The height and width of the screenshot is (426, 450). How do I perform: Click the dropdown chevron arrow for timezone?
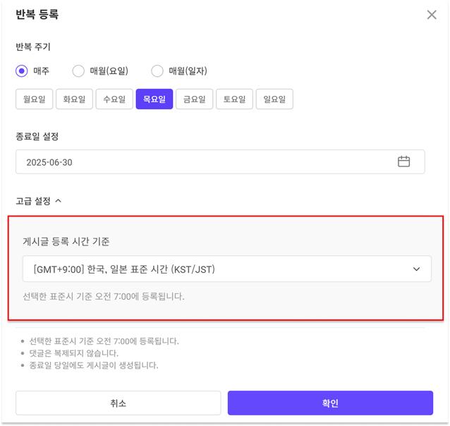pos(416,269)
